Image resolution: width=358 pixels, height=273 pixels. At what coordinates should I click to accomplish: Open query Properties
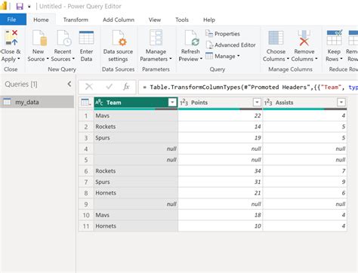click(223, 34)
